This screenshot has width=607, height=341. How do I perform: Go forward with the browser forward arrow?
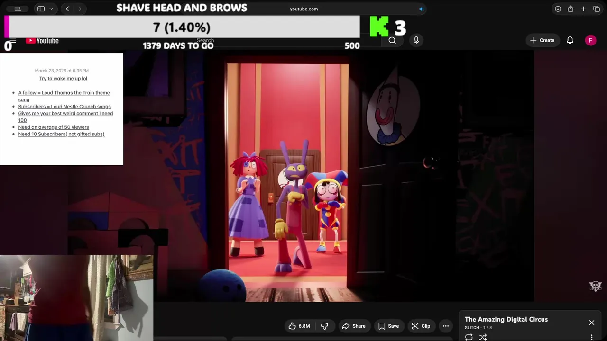click(x=80, y=9)
